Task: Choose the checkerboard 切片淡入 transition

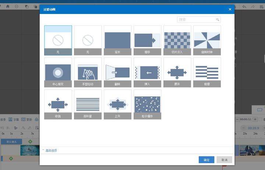Action: click(177, 40)
